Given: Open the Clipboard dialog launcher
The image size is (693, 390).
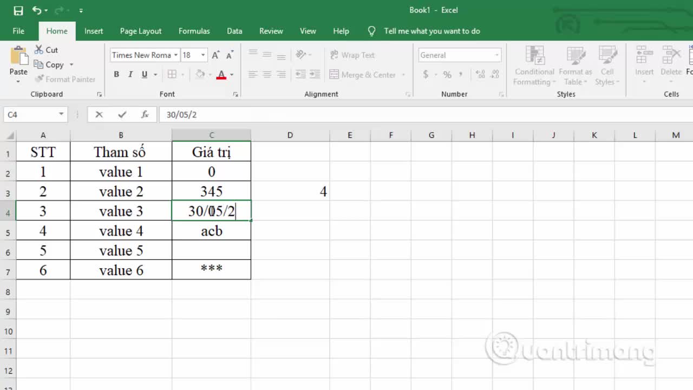Looking at the screenshot, I should point(99,94).
